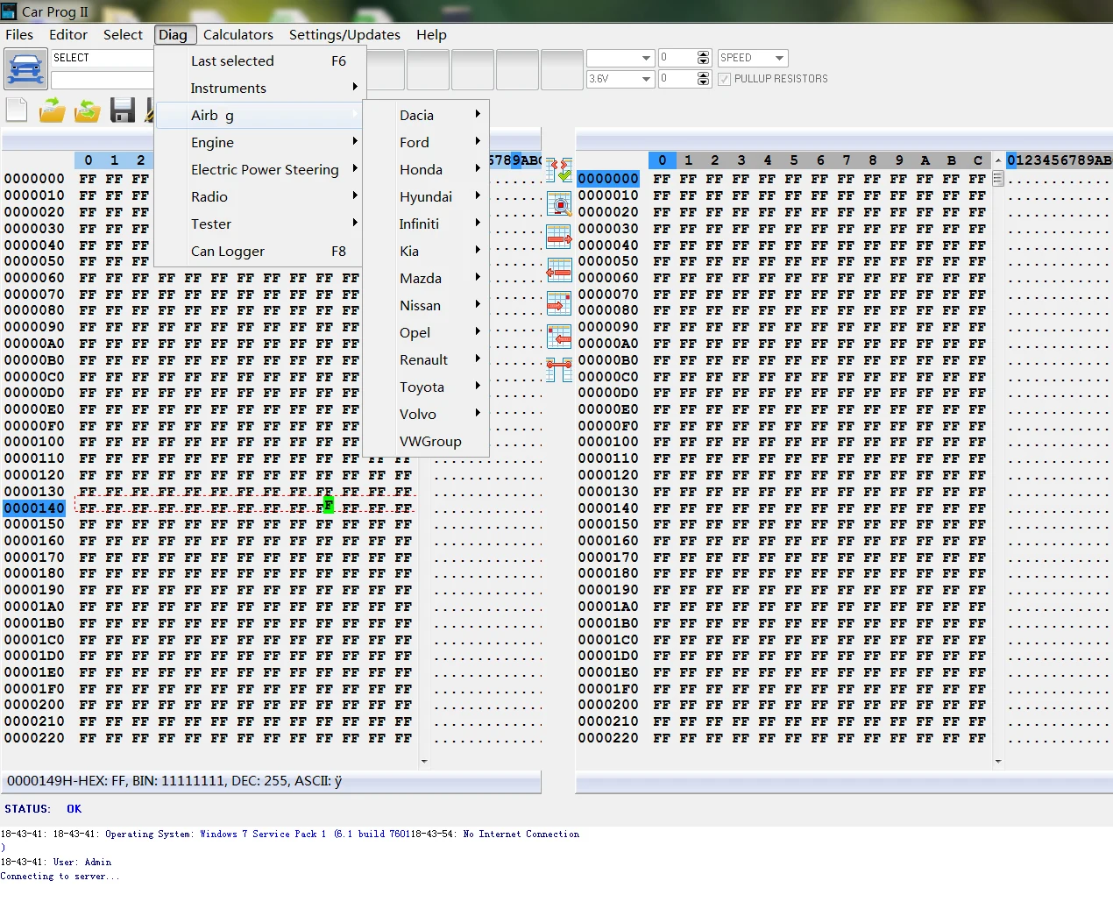Open Settings/Updates in menu bar
Screen dimensions: 1113x902
point(344,34)
